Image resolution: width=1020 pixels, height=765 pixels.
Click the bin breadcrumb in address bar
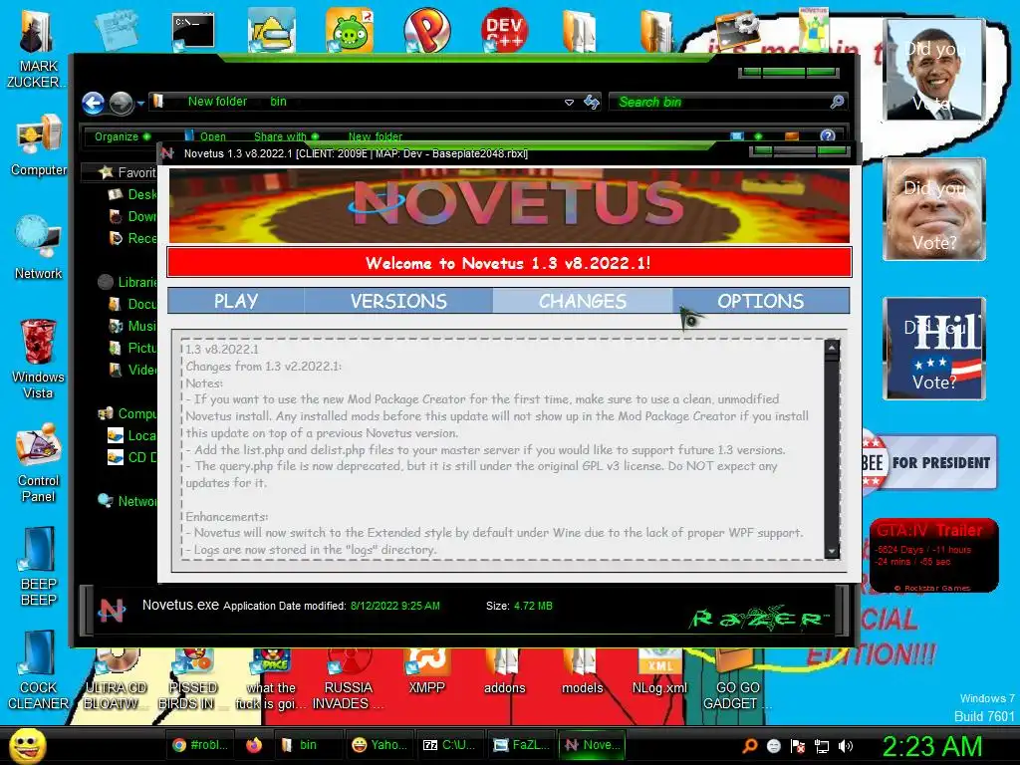[x=279, y=102]
